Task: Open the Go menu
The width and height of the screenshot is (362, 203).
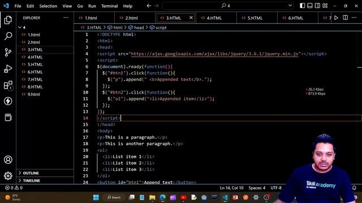Action: 80,6
